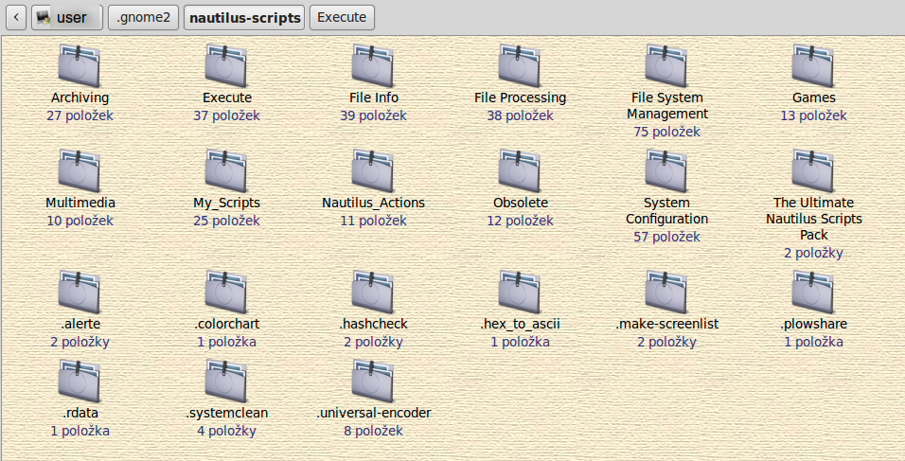Go back with the path bar arrow

click(x=16, y=17)
